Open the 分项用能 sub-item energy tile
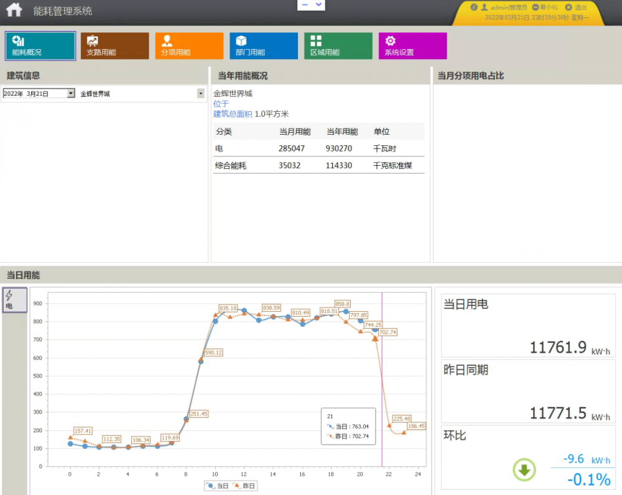 tap(189, 46)
